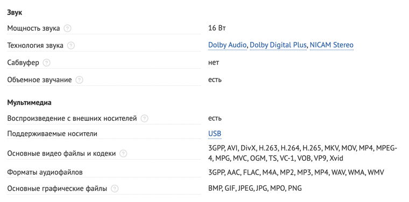Click the Объемное звучание value есть
The width and height of the screenshot is (409, 202).
click(215, 80)
